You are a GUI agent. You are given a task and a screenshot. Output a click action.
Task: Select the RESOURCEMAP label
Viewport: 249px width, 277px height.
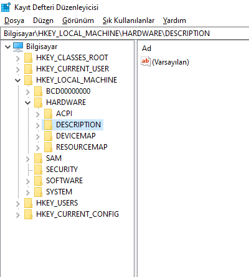82,147
